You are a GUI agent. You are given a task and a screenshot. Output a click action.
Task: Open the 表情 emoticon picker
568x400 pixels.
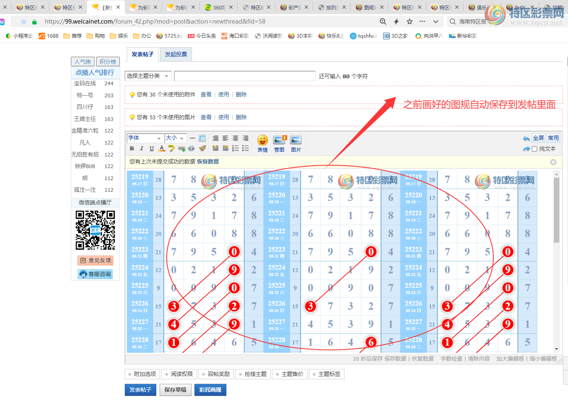pyautogui.click(x=262, y=143)
